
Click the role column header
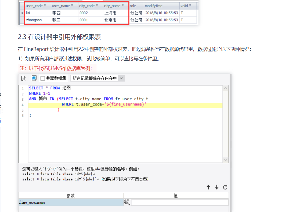point(136,6)
